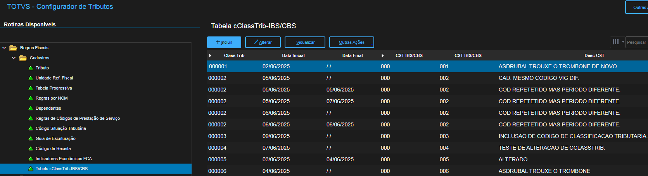Collapse the Regras Fiscais tree node
The image size is (648, 176).
point(4,48)
